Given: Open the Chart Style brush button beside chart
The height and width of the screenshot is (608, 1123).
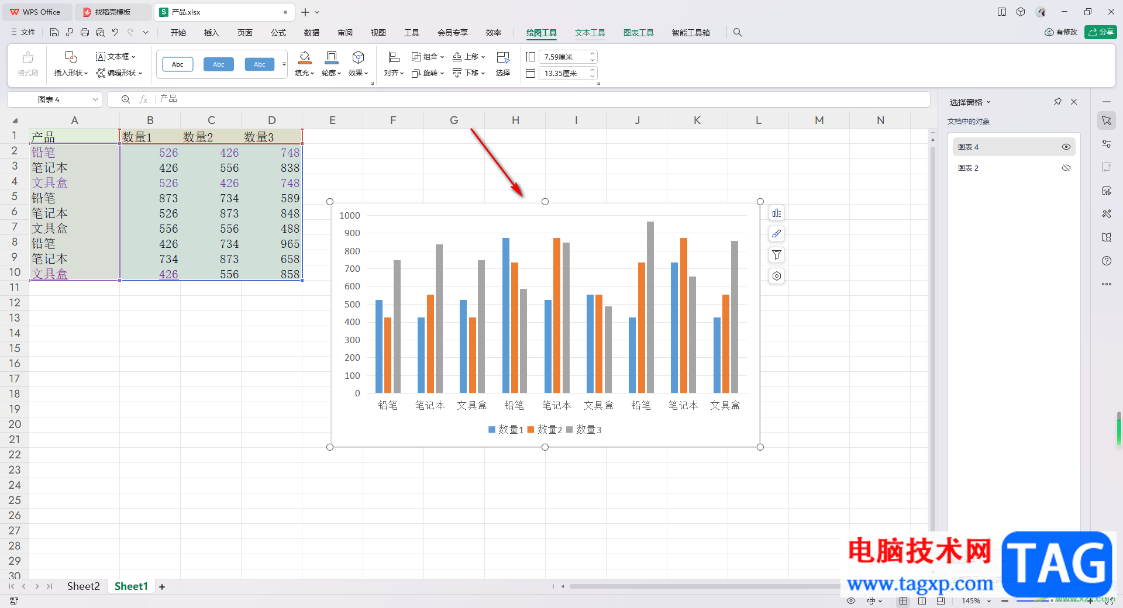Looking at the screenshot, I should tap(777, 234).
